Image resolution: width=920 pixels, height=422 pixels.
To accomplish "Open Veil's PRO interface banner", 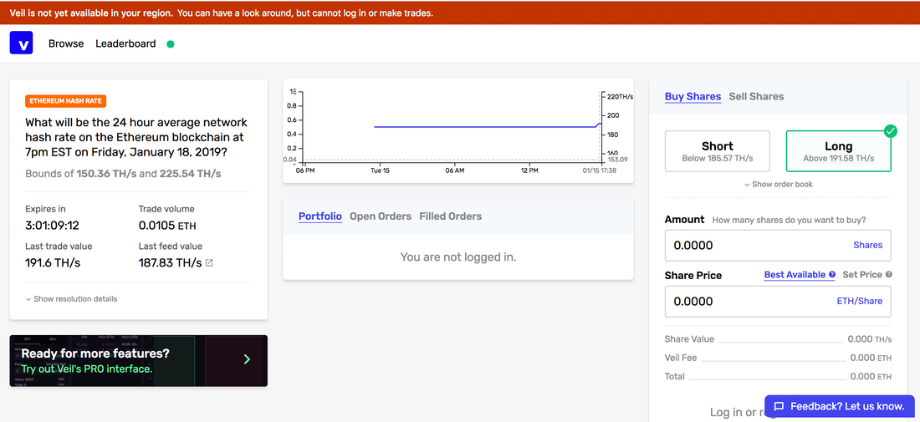I will [139, 360].
